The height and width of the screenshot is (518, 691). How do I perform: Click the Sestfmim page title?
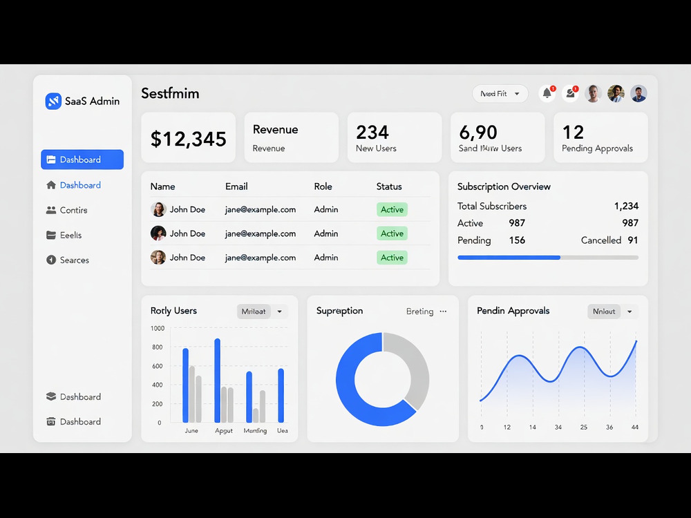pyautogui.click(x=170, y=93)
